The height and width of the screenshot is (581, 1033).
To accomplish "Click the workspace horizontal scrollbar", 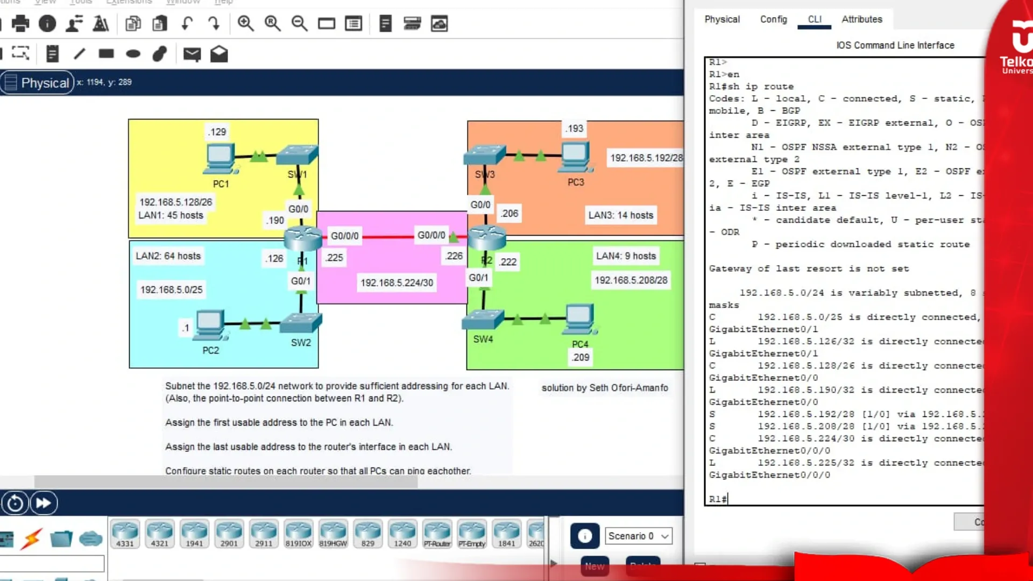I will pos(226,481).
